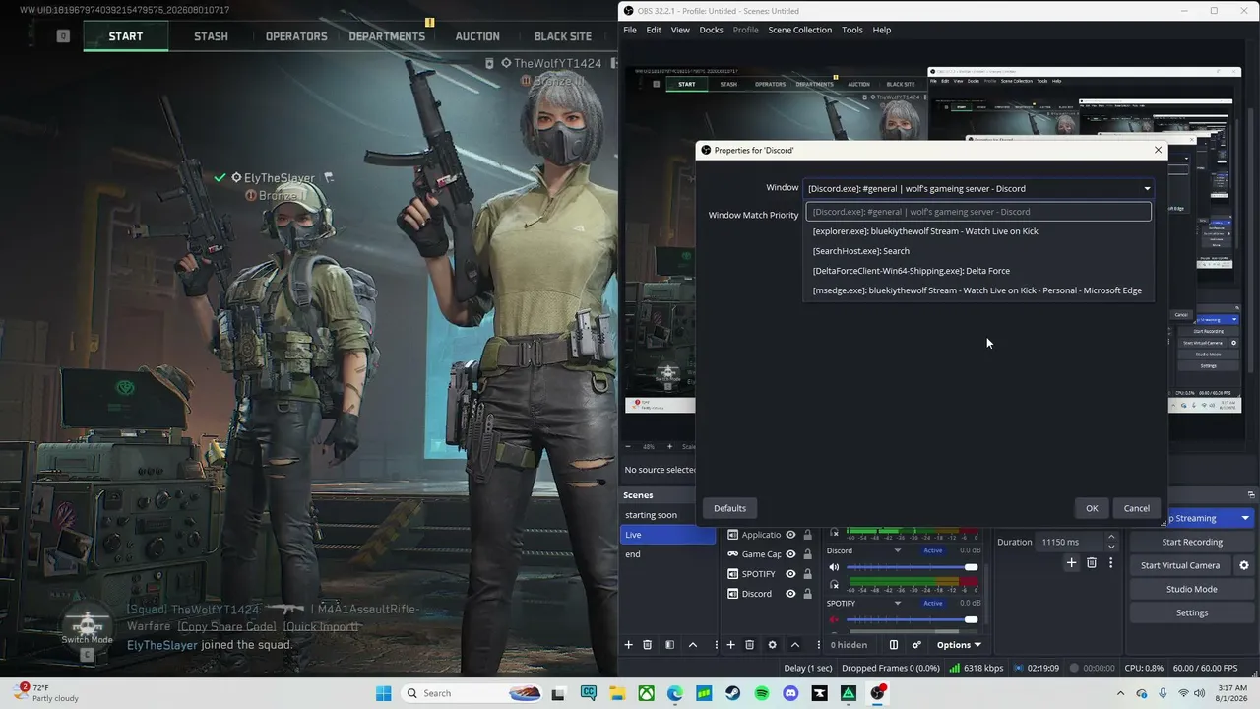The height and width of the screenshot is (709, 1260).
Task: Click the Start Virtual Camera button
Action: [1180, 565]
